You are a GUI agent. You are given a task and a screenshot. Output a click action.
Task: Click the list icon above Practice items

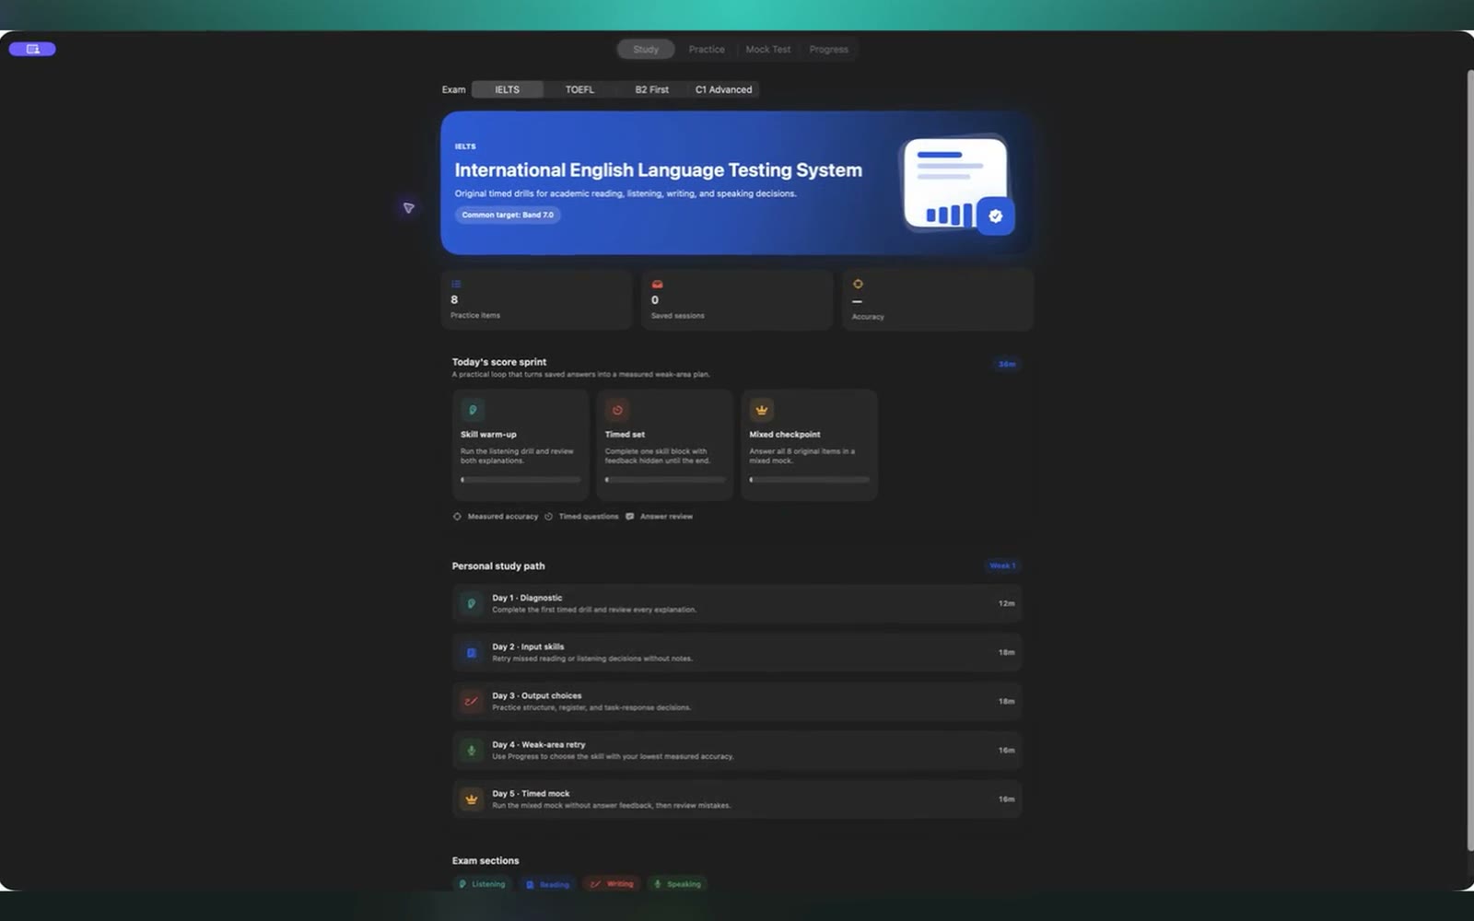pyautogui.click(x=456, y=284)
